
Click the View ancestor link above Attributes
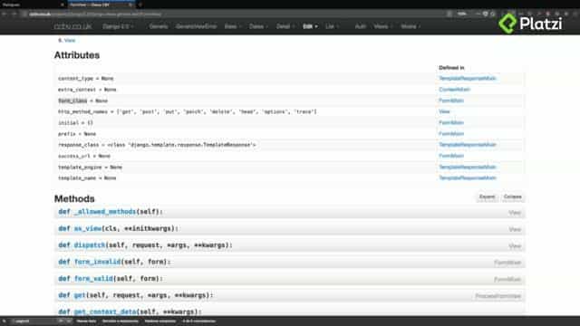click(x=70, y=40)
